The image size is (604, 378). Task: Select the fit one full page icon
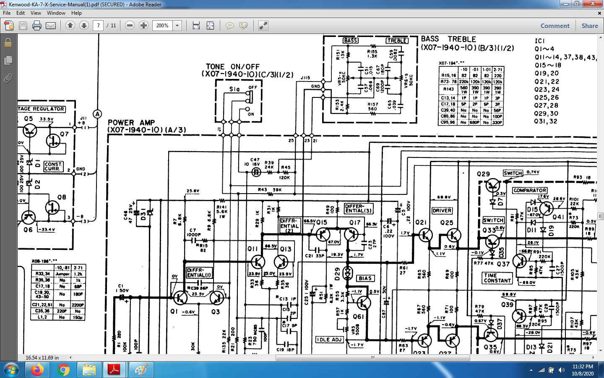pyautogui.click(x=210, y=26)
